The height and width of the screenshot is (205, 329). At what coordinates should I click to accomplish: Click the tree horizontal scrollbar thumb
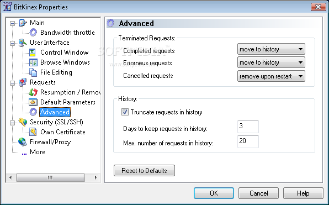(x=50, y=178)
